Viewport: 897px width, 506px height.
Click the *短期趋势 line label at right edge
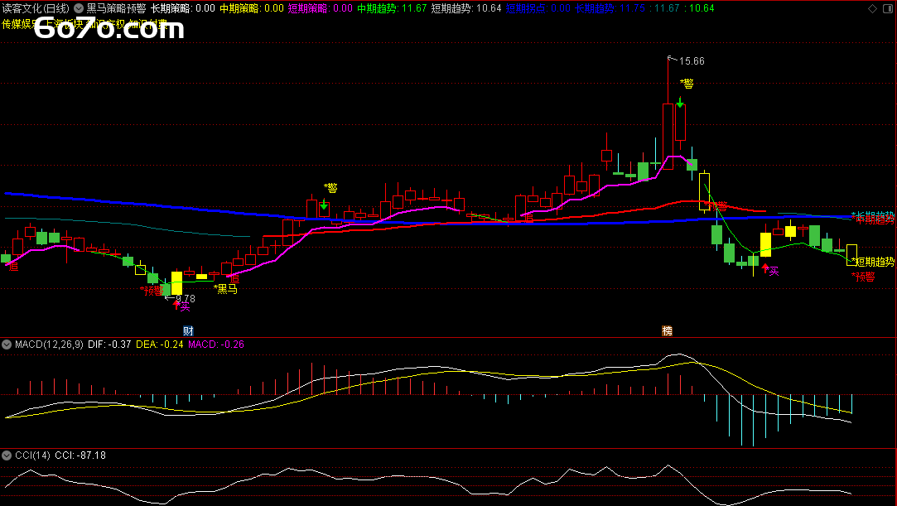[x=873, y=262]
